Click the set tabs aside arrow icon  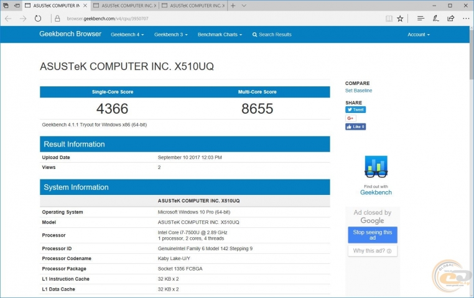coord(17,6)
